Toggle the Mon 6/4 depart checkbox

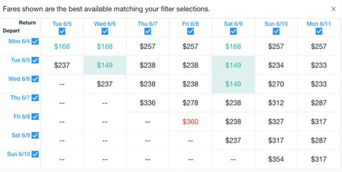pos(35,41)
